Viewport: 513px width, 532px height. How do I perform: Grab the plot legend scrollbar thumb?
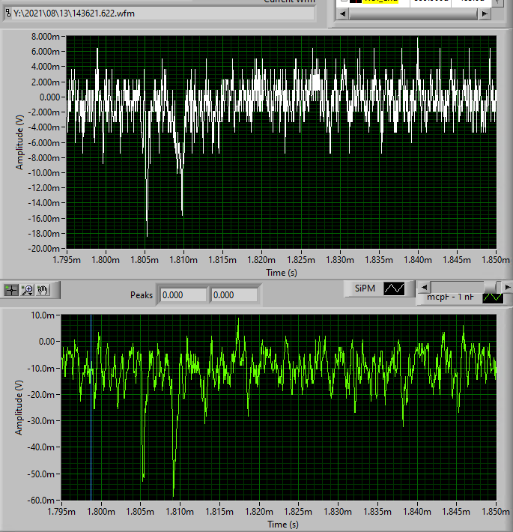point(491,287)
